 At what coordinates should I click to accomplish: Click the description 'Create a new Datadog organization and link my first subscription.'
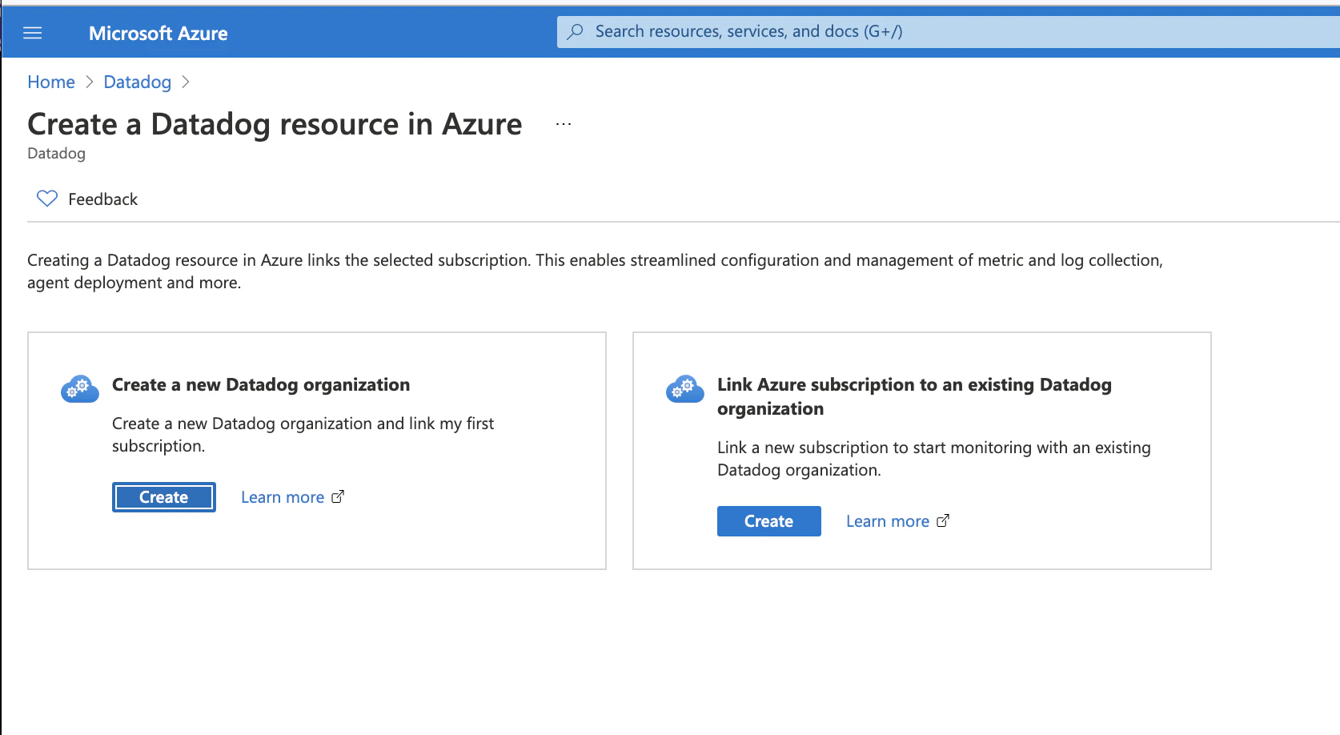[x=303, y=435]
